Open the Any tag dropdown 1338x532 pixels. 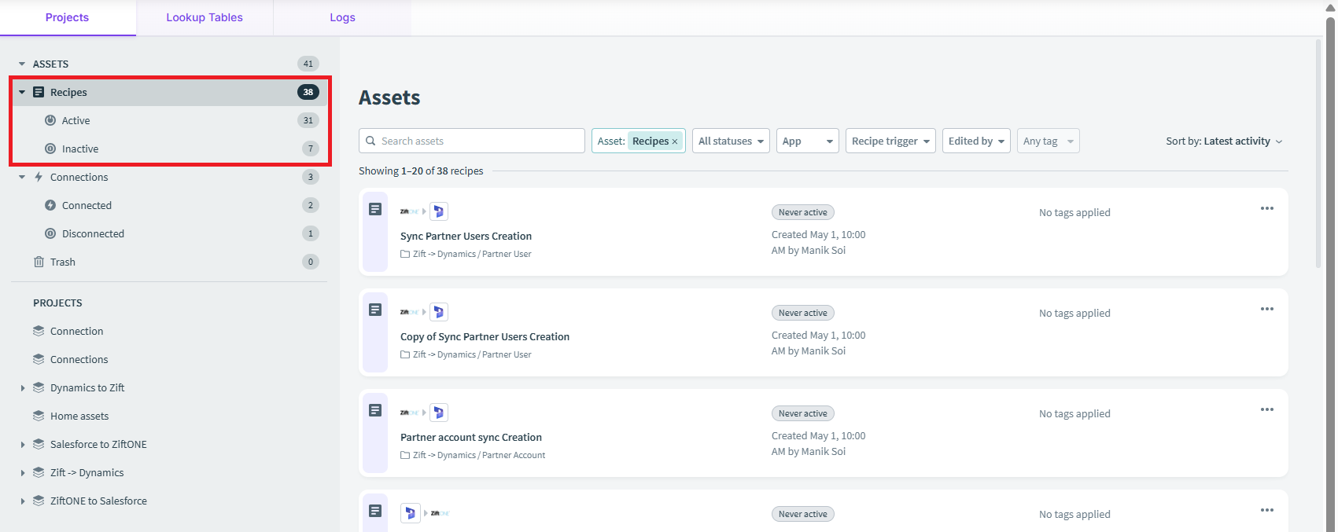tap(1049, 141)
